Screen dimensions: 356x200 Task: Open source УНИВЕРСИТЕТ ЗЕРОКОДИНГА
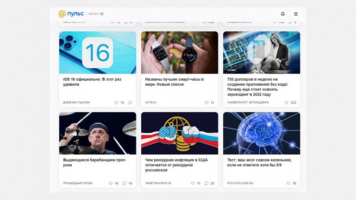[248, 103]
